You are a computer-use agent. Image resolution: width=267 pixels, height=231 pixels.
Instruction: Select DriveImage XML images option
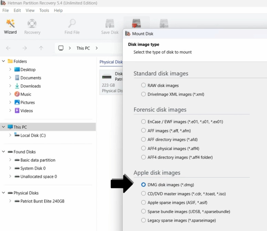click(x=143, y=94)
